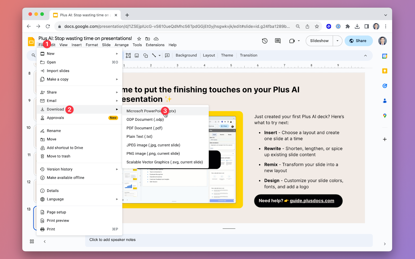Viewport: 415px width, 259px height.
Task: Click the browser reload button
Action: click(x=48, y=26)
